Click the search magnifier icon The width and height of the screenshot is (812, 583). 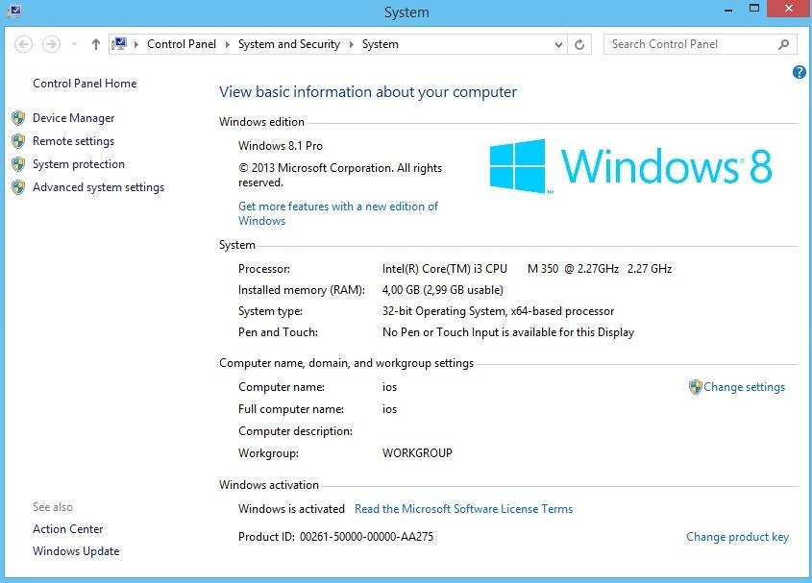pyautogui.click(x=783, y=44)
